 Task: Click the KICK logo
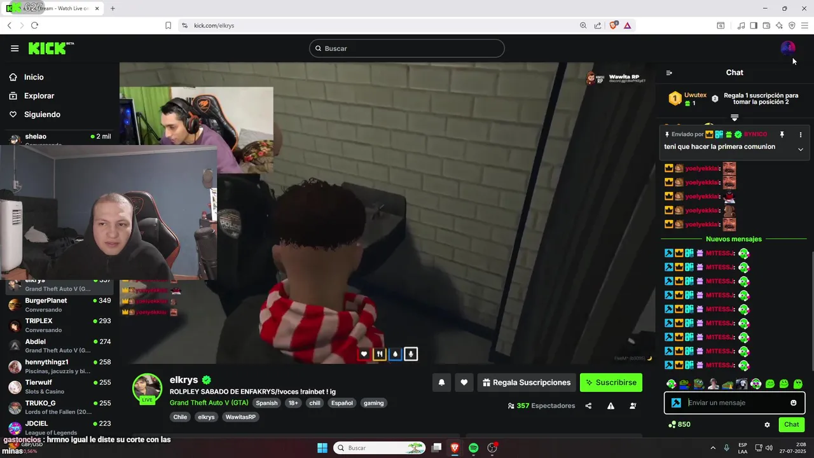51,48
